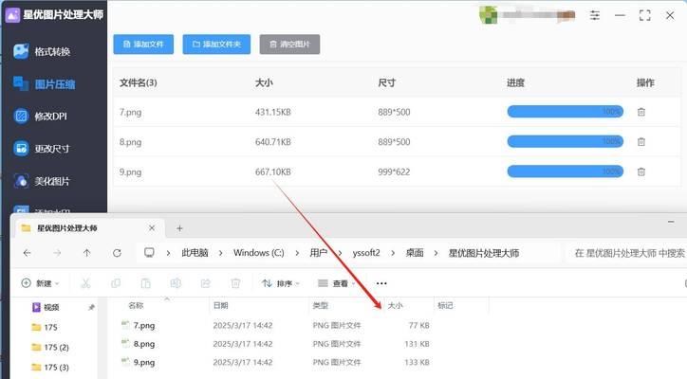The height and width of the screenshot is (379, 687).
Task: Select 8.png file in Explorer
Action: (x=144, y=344)
